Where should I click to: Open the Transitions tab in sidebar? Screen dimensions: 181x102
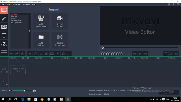4,27
